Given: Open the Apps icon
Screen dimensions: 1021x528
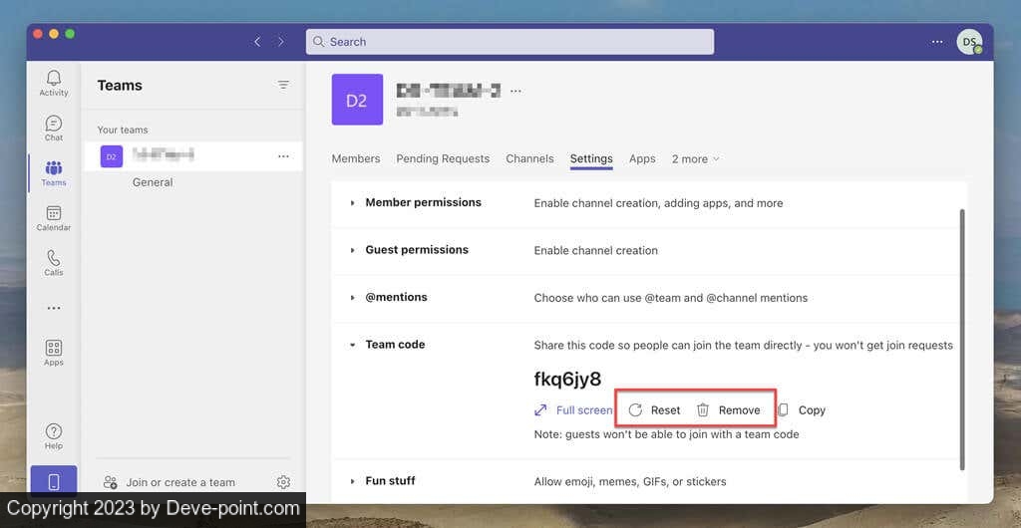Looking at the screenshot, I should tap(54, 352).
